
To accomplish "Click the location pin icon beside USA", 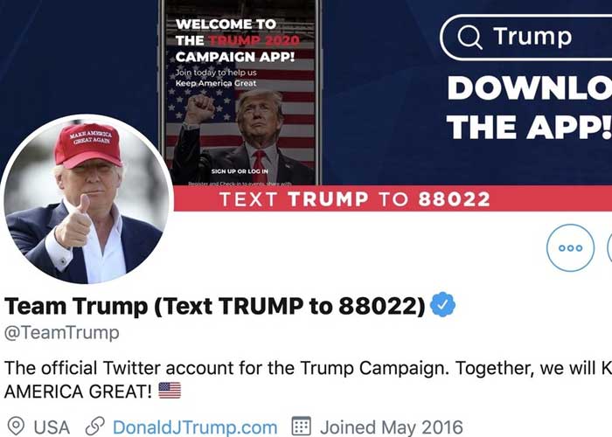I will 16,427.
